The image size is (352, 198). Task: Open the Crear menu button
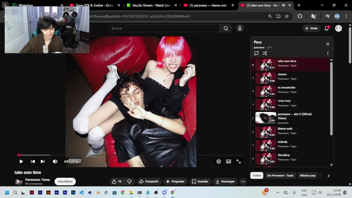[311, 28]
